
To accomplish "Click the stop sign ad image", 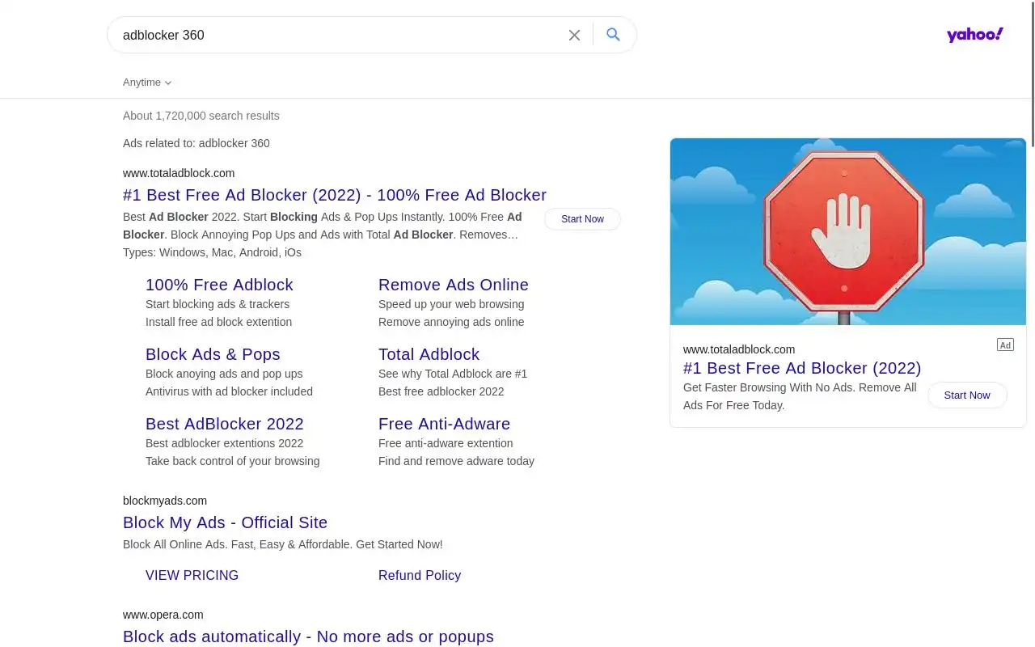I will pos(848,231).
